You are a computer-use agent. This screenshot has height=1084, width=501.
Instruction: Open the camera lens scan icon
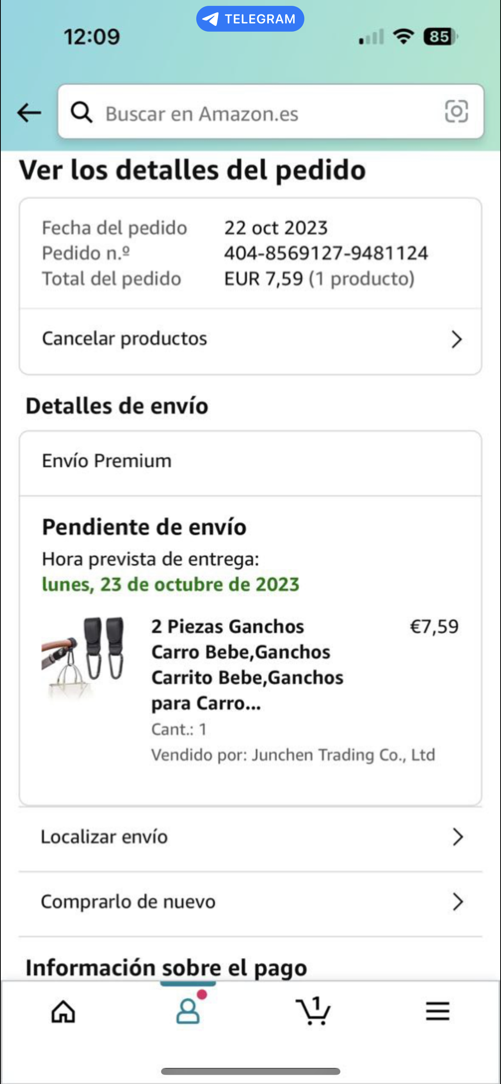pos(457,112)
